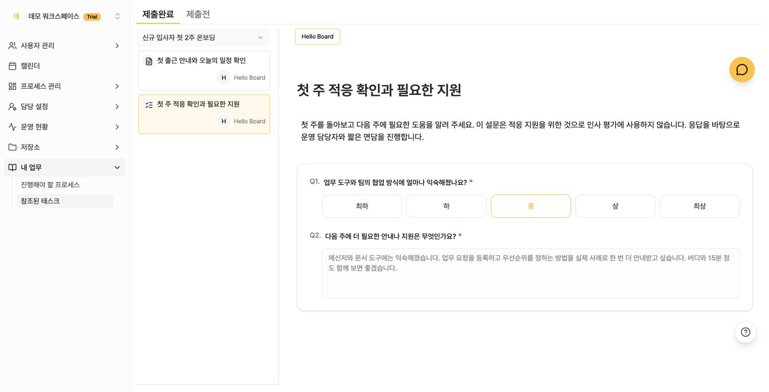Click the document icon on 첫 출근 안내 card
Viewport: 769px width, 392px height.
pyautogui.click(x=149, y=61)
